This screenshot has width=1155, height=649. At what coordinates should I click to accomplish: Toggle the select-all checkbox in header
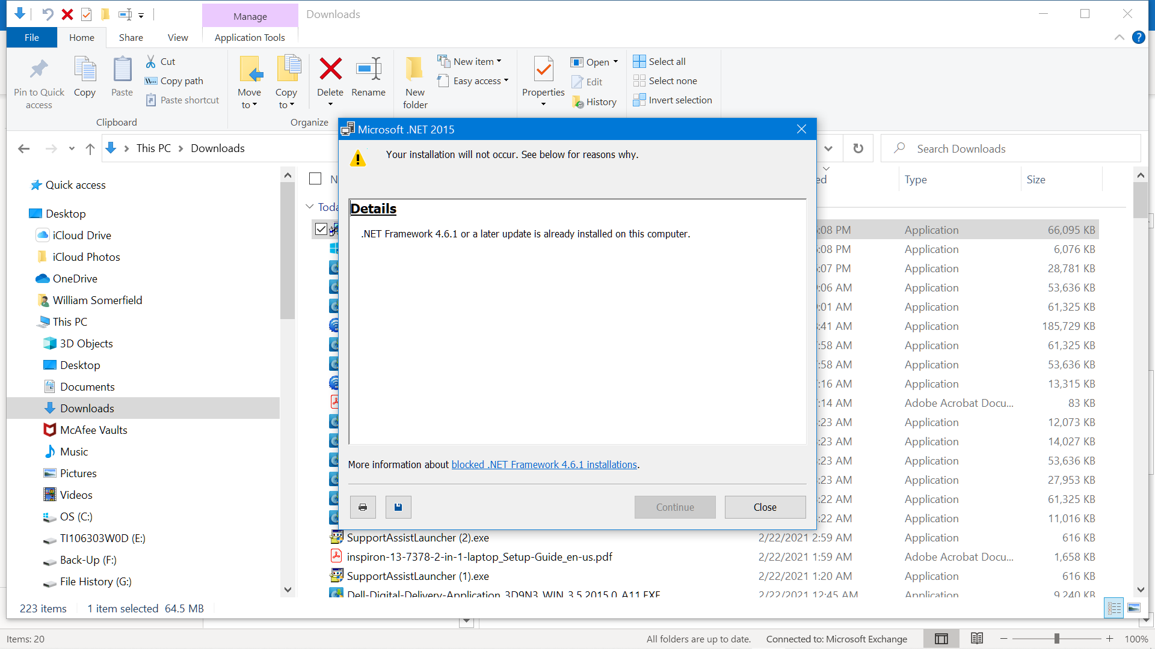(315, 178)
